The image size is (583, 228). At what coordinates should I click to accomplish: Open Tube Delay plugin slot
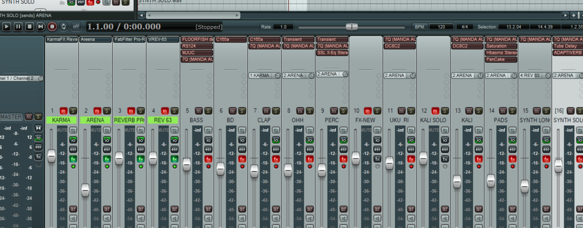tap(567, 46)
